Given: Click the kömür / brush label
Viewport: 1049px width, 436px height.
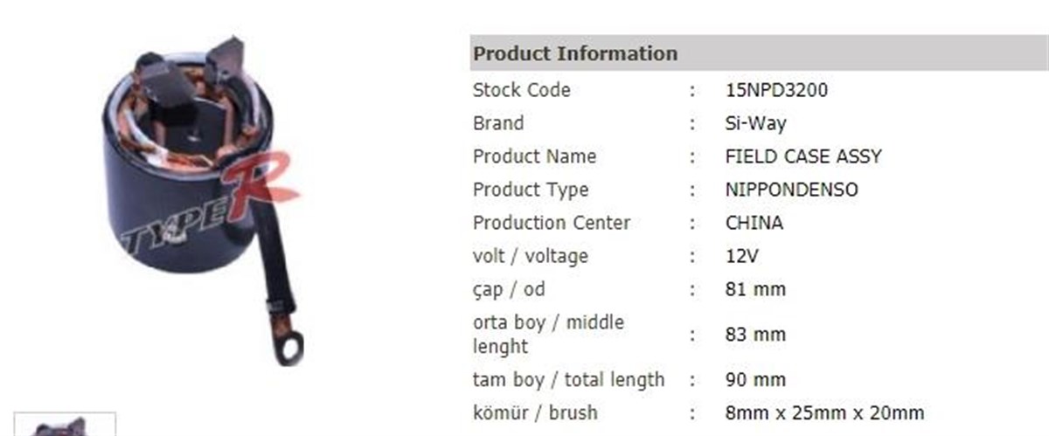Looking at the screenshot, I should (x=535, y=413).
